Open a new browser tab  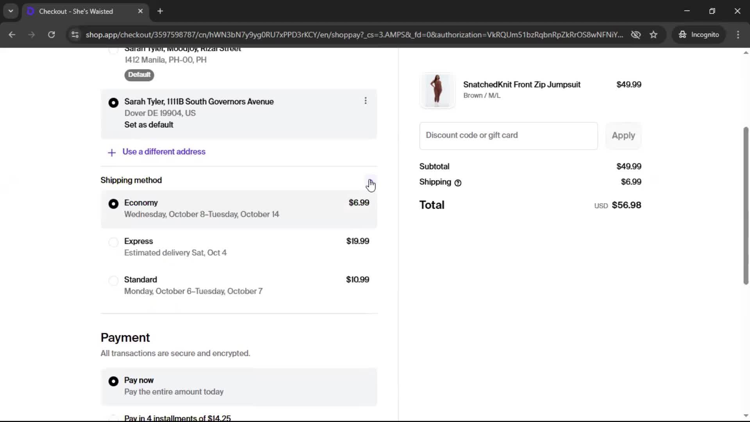160,11
